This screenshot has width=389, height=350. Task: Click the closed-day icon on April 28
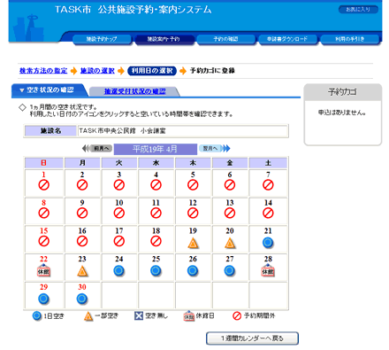(x=268, y=270)
